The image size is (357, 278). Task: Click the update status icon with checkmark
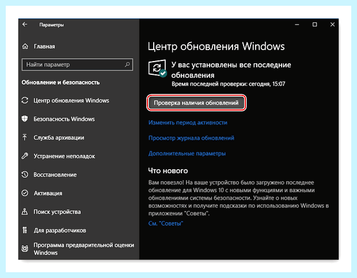coord(157,68)
